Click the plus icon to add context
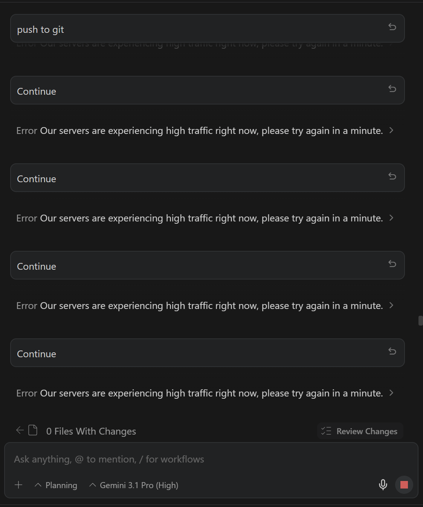 (x=18, y=485)
